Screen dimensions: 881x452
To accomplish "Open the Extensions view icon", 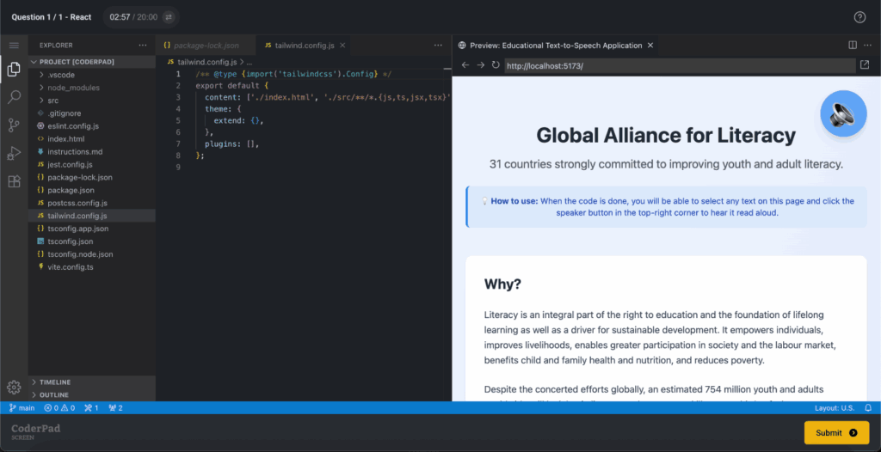I will coord(14,181).
